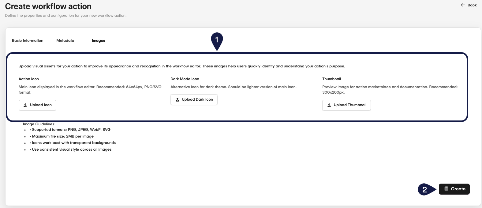The width and height of the screenshot is (482, 208).
Task: Hit the Create button label
Action: coord(458,189)
